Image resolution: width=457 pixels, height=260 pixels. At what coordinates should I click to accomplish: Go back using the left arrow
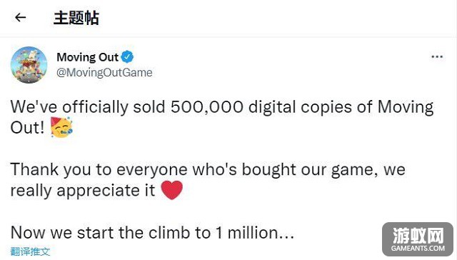click(21, 17)
